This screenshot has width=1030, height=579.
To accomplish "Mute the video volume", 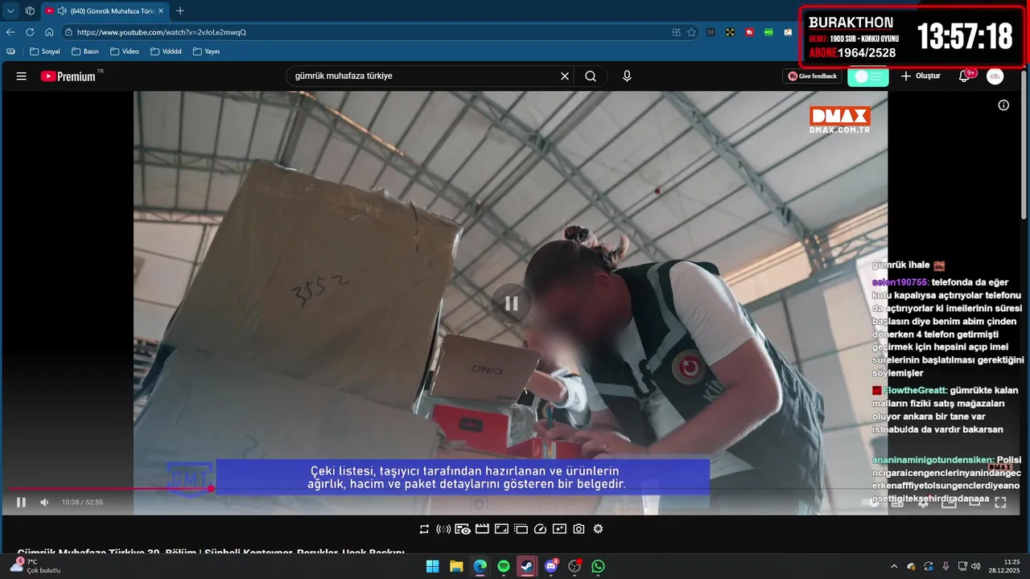I will [x=44, y=503].
